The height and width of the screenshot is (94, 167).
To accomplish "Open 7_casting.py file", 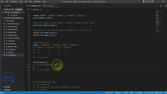I will point(10,41).
